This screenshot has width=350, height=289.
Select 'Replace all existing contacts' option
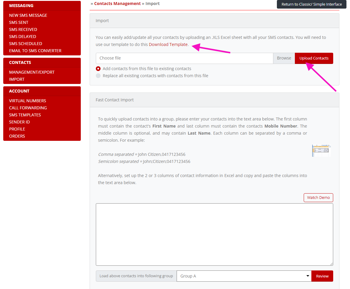point(98,76)
